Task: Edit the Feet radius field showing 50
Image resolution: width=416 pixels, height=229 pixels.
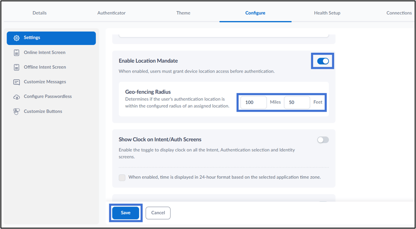Action: click(x=297, y=102)
